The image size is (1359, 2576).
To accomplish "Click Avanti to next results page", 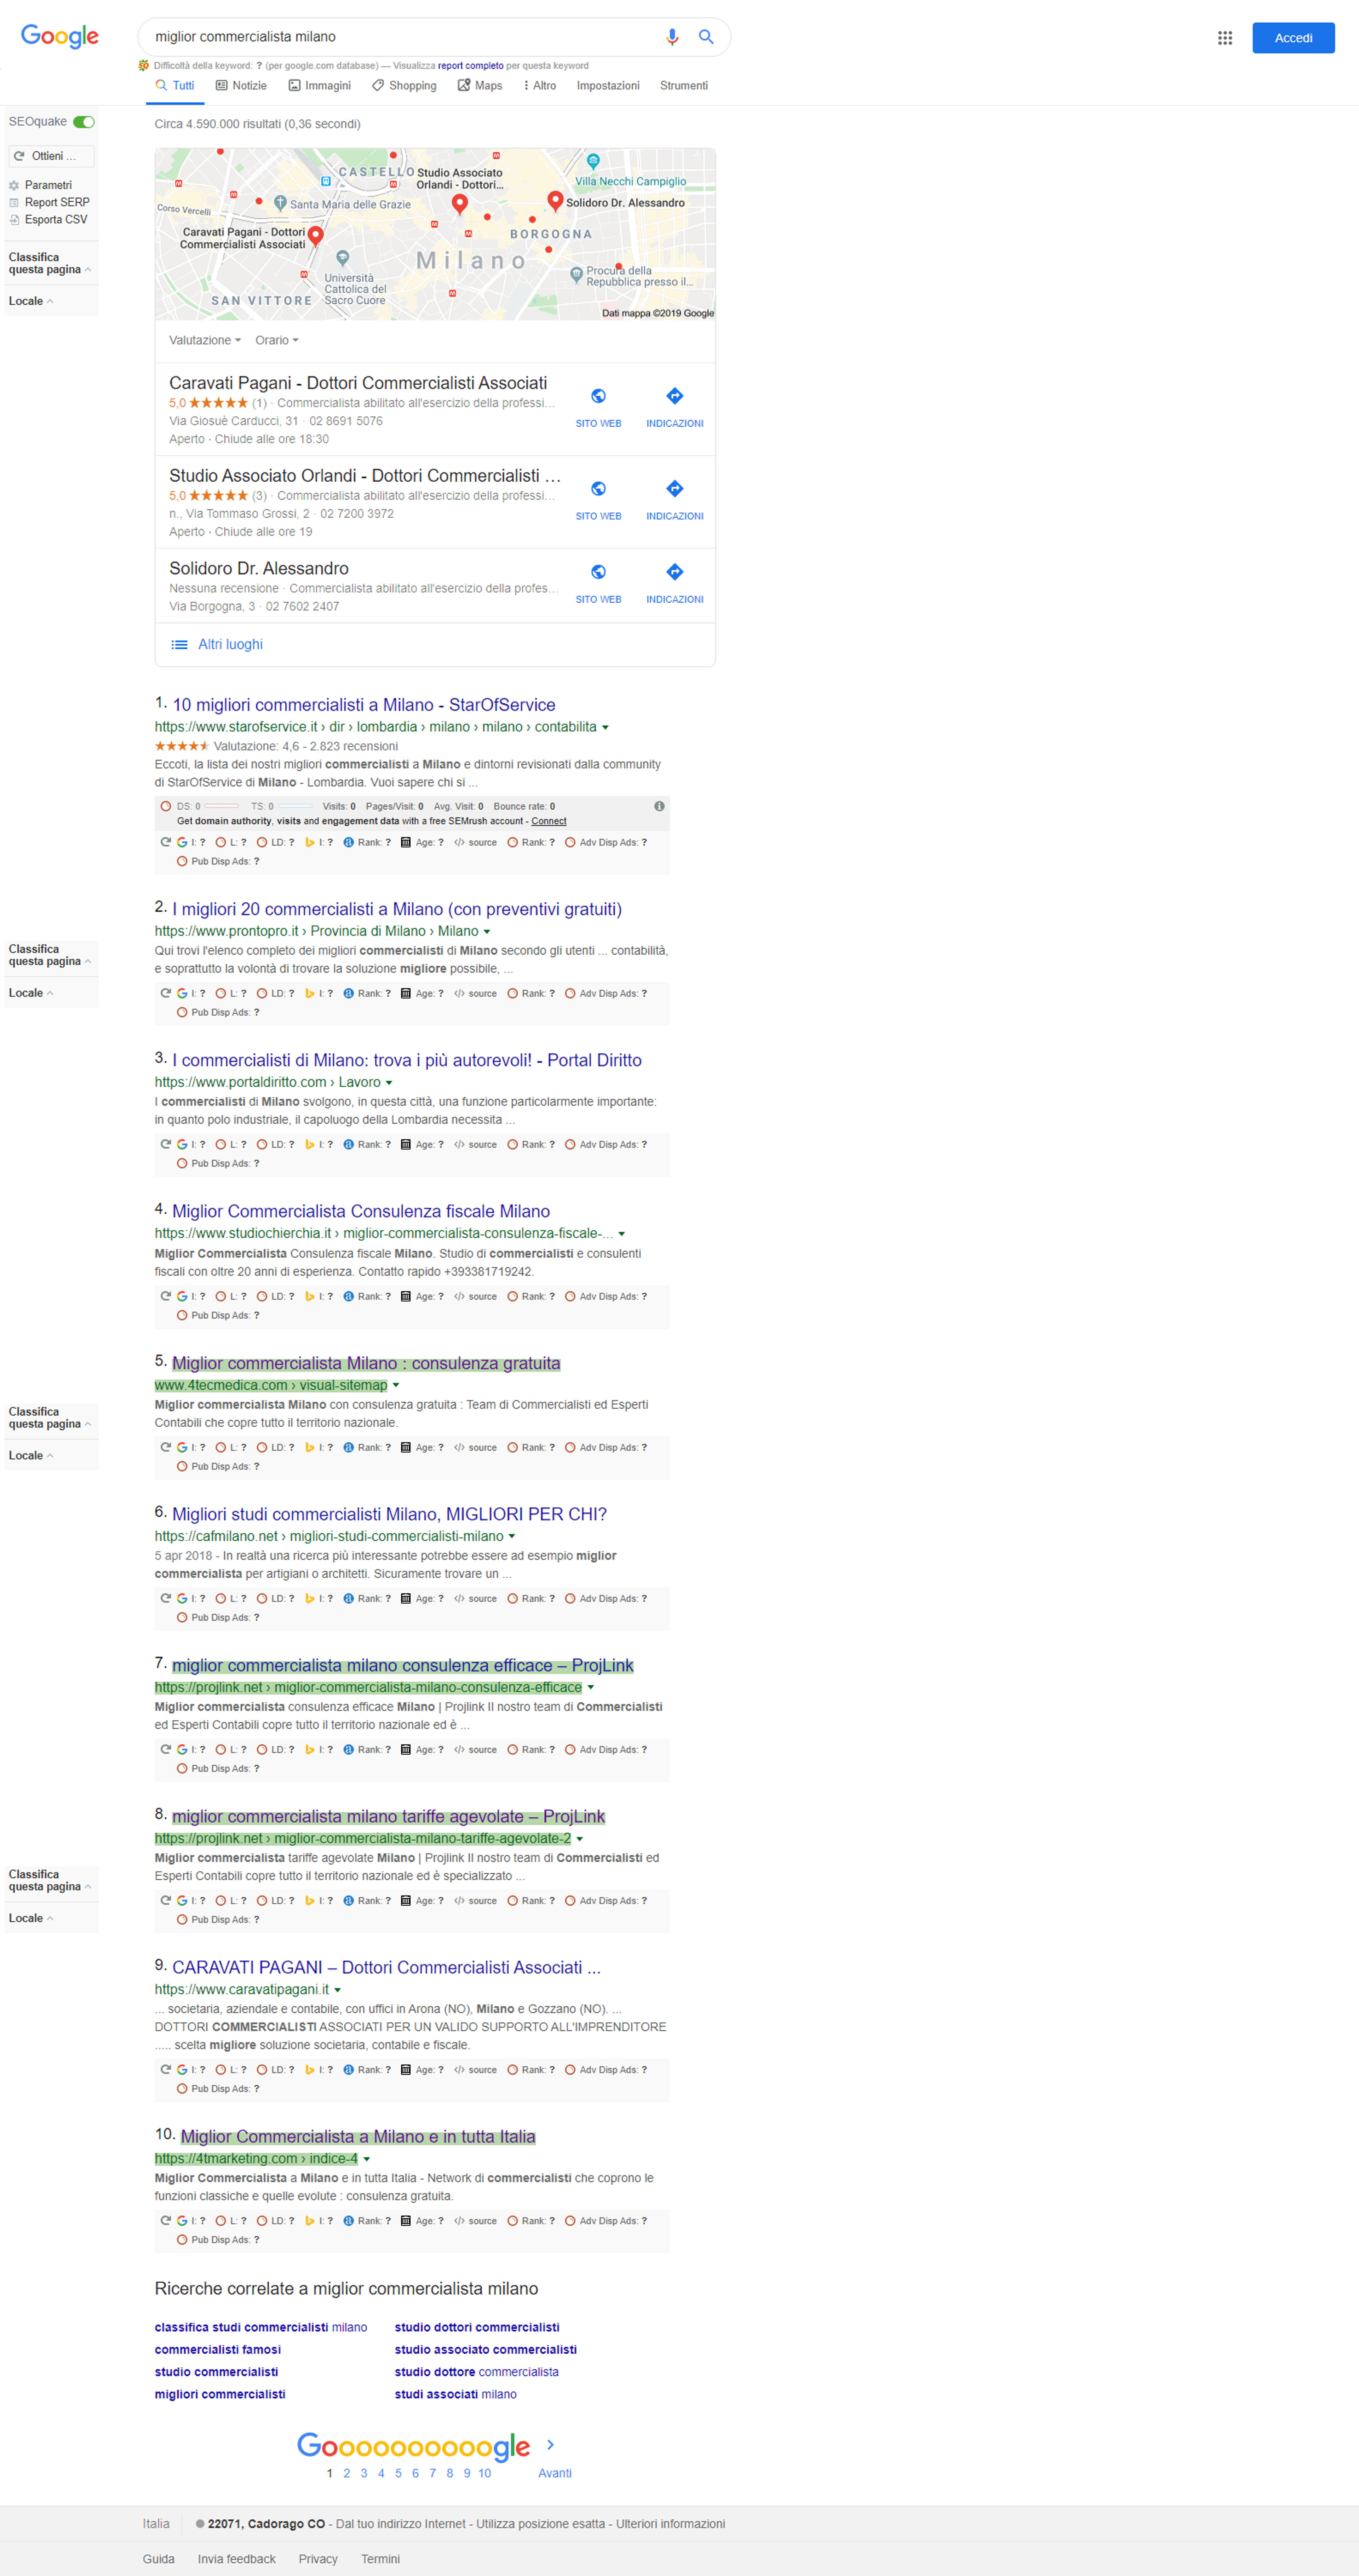I will [555, 2473].
